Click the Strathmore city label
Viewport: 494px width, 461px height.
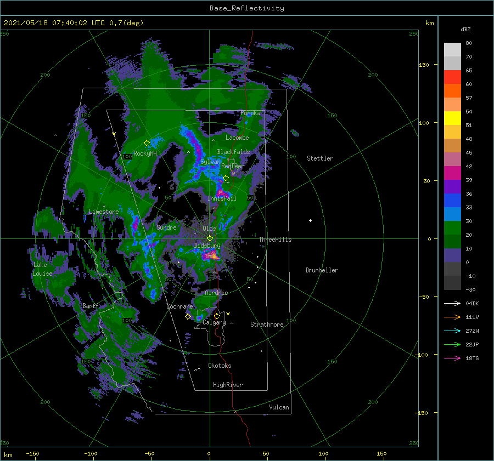point(267,325)
